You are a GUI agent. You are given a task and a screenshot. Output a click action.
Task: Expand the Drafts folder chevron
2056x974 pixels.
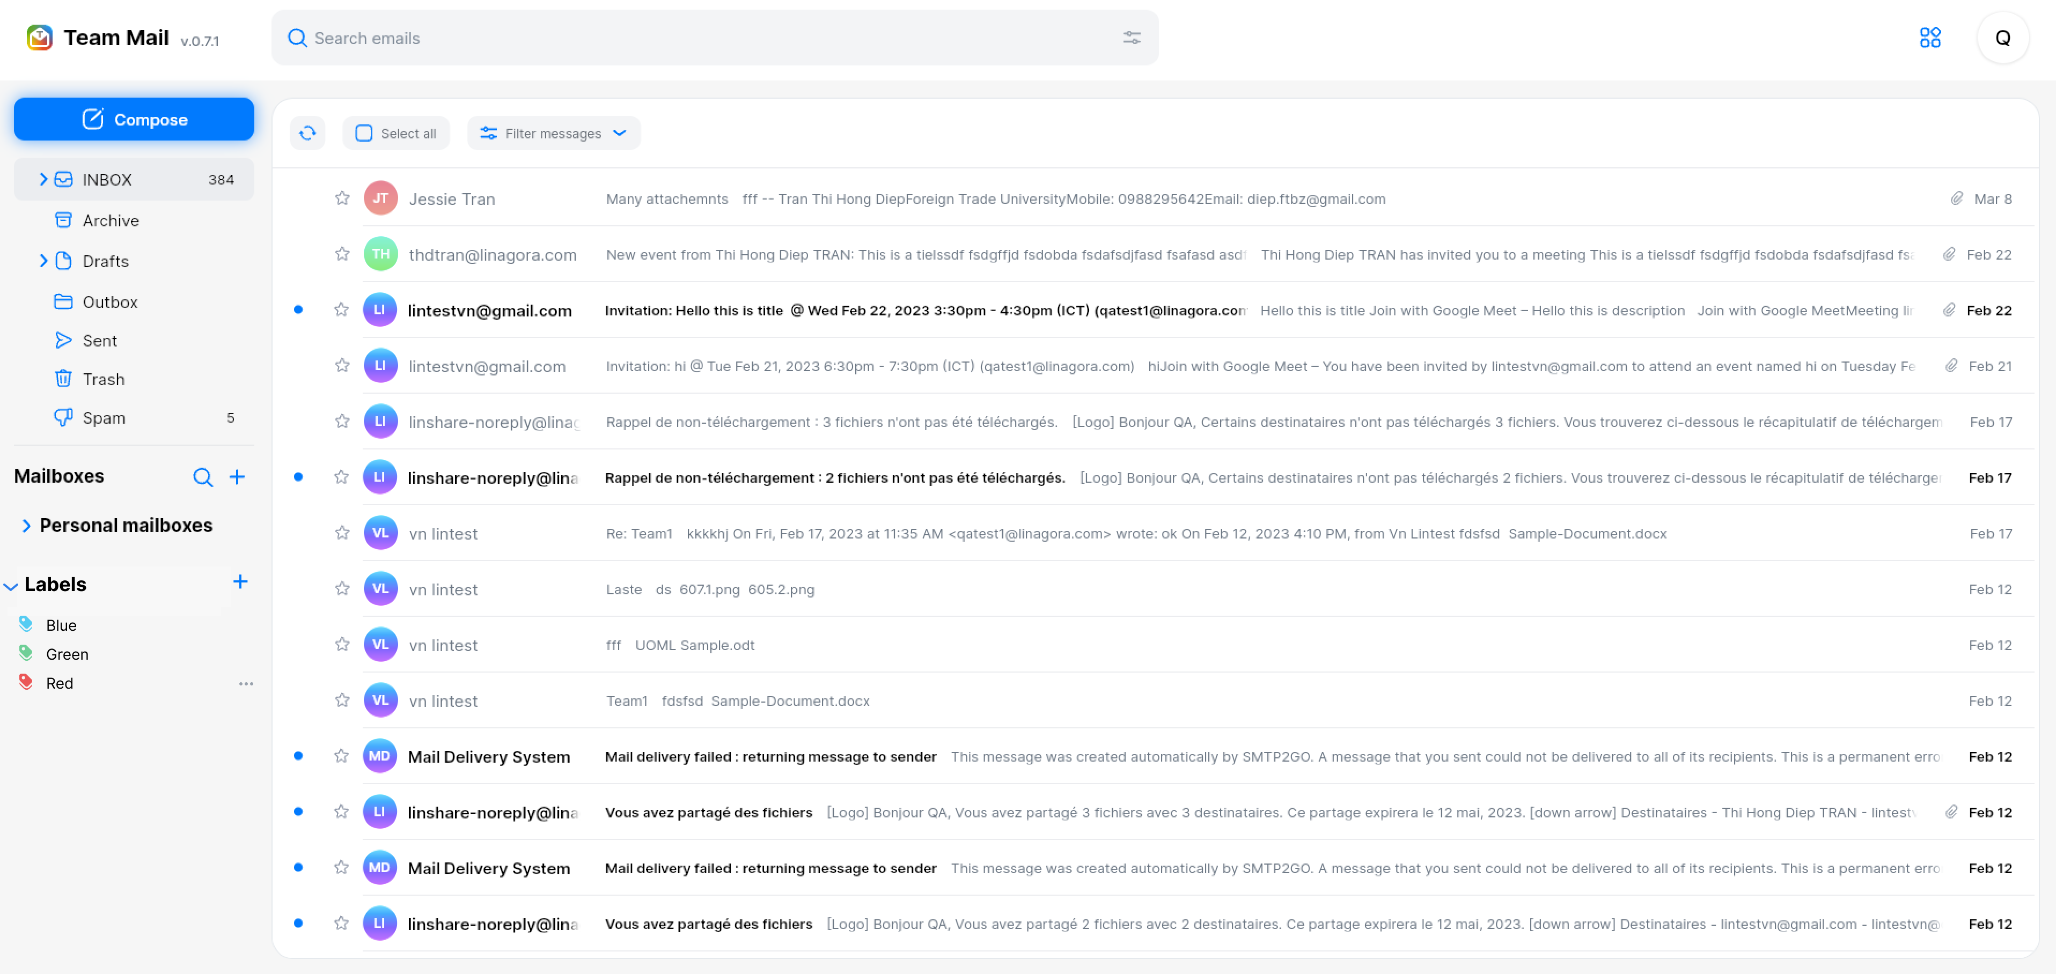point(43,261)
